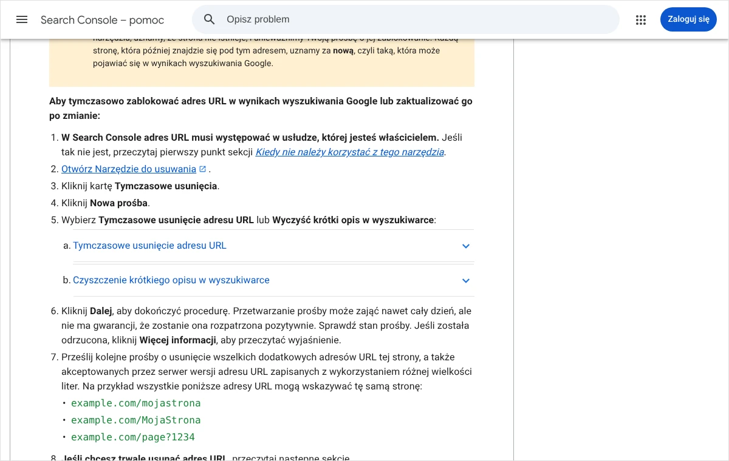The height and width of the screenshot is (461, 729).
Task: Expand chevron for Czyszczenie krótkiego opisu
Action: point(466,281)
